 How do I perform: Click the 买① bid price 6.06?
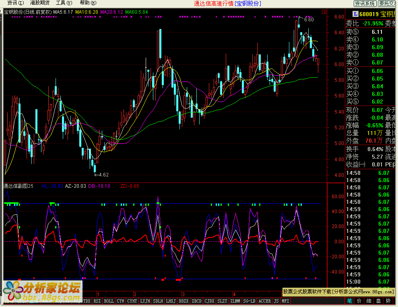pyautogui.click(x=377, y=71)
